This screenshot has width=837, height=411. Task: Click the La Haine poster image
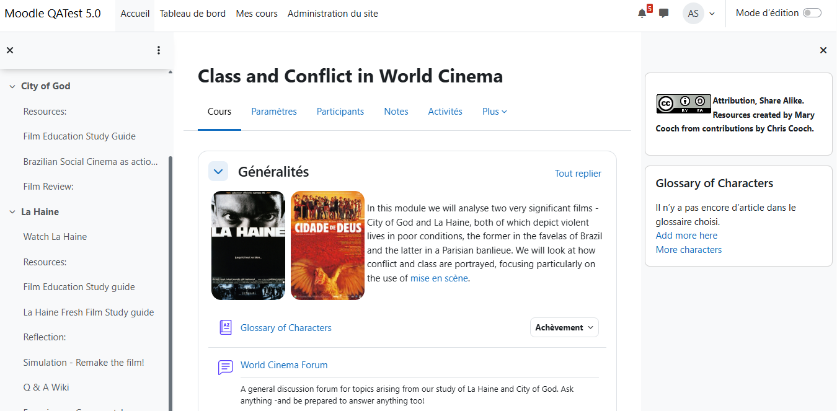(248, 245)
